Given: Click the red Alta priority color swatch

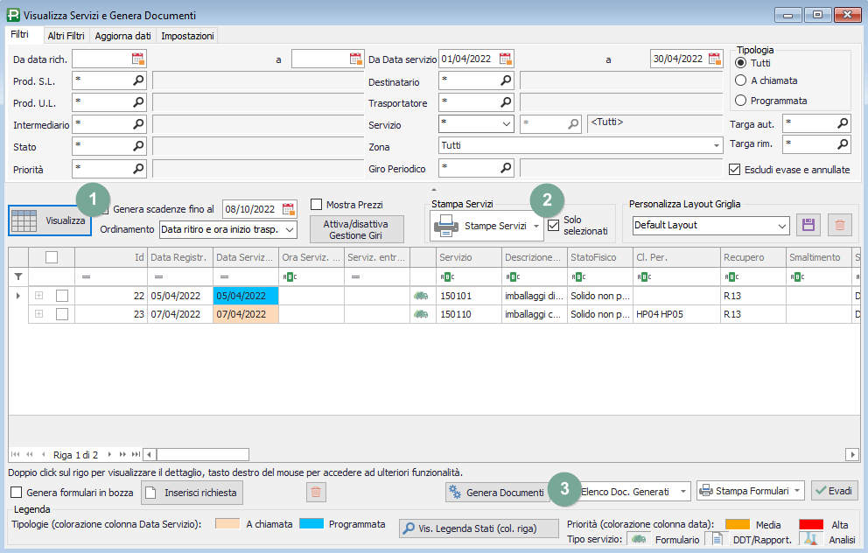Looking at the screenshot, I should coord(812,524).
